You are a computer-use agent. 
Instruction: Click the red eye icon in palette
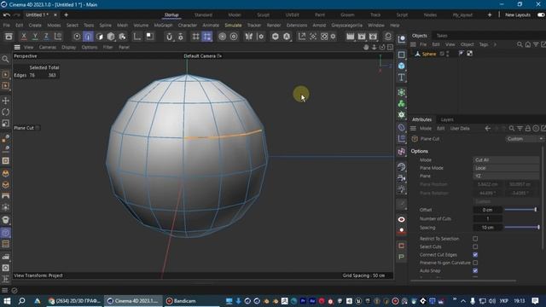402,219
